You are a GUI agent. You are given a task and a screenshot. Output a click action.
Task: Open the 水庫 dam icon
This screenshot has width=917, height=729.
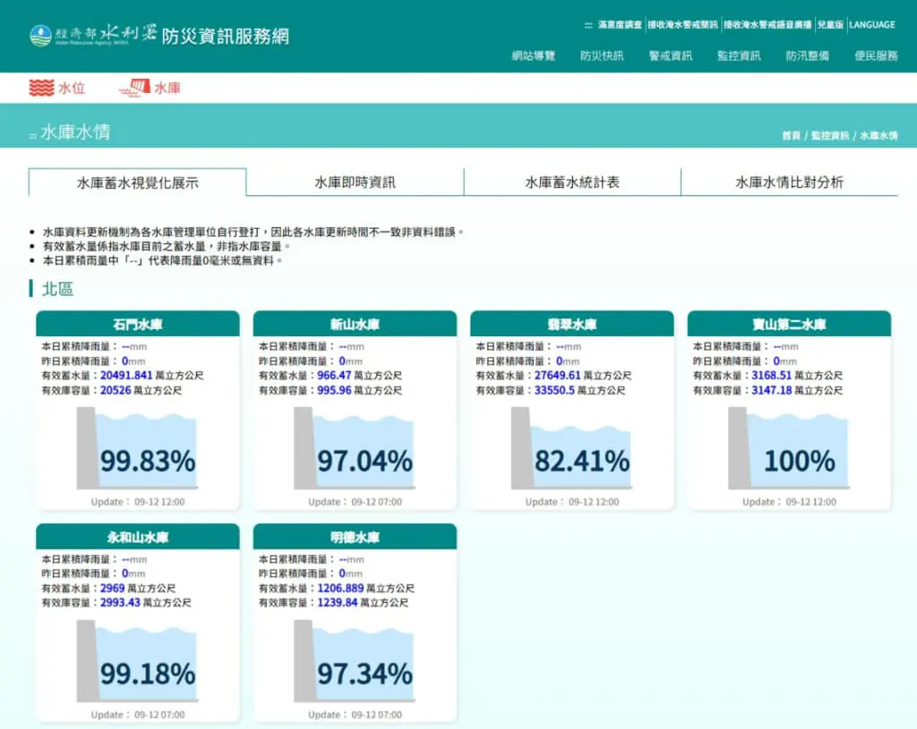(x=134, y=88)
